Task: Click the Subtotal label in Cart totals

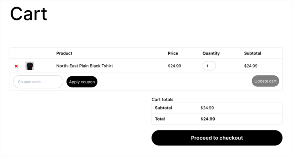Action: [x=163, y=108]
